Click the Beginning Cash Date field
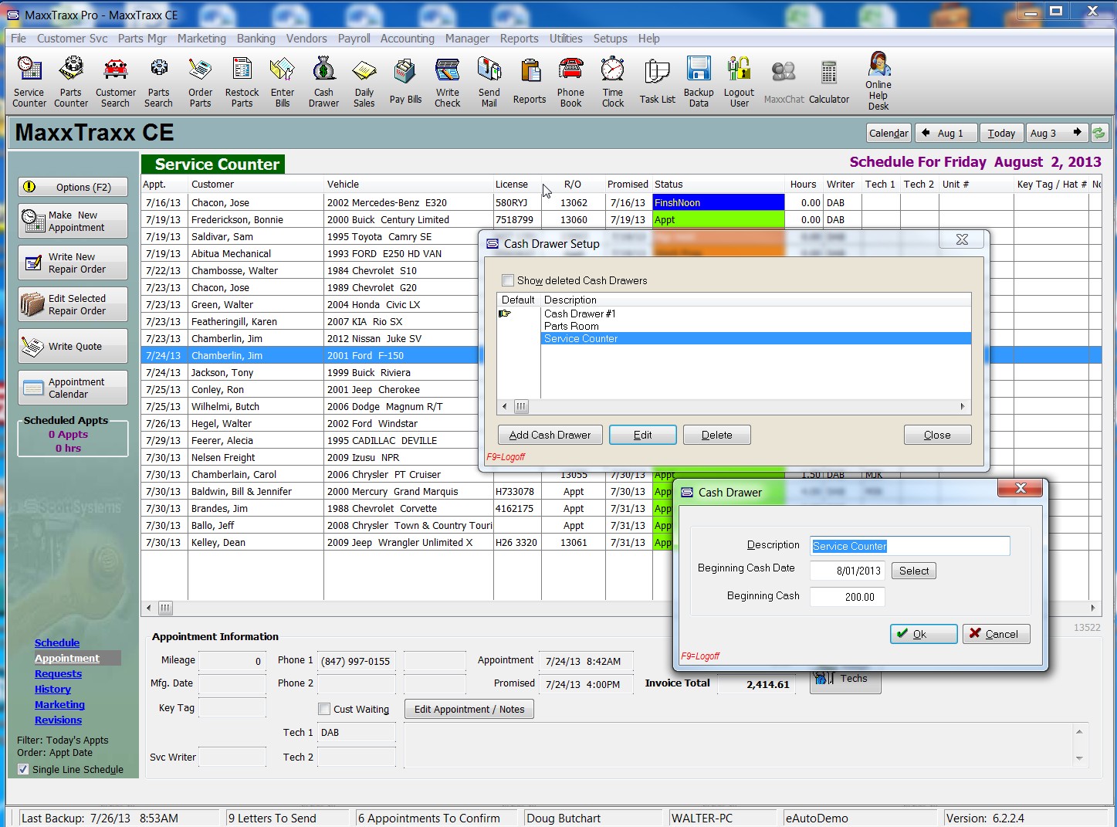 848,571
